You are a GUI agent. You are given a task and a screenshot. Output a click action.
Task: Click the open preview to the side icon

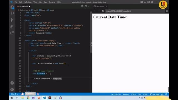click(82, 6)
